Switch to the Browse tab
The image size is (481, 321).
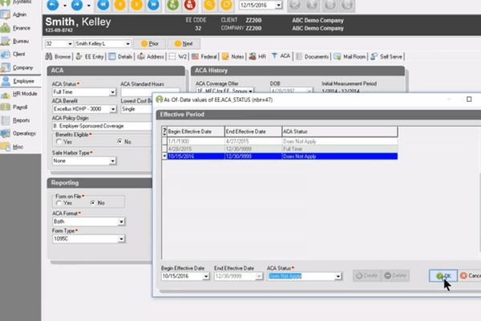58,56
